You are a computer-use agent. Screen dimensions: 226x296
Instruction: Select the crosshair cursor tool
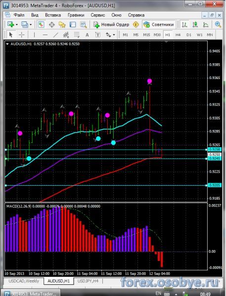[22, 35]
